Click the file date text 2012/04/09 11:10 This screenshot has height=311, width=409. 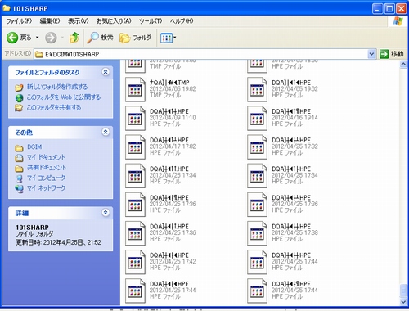[x=173, y=118]
